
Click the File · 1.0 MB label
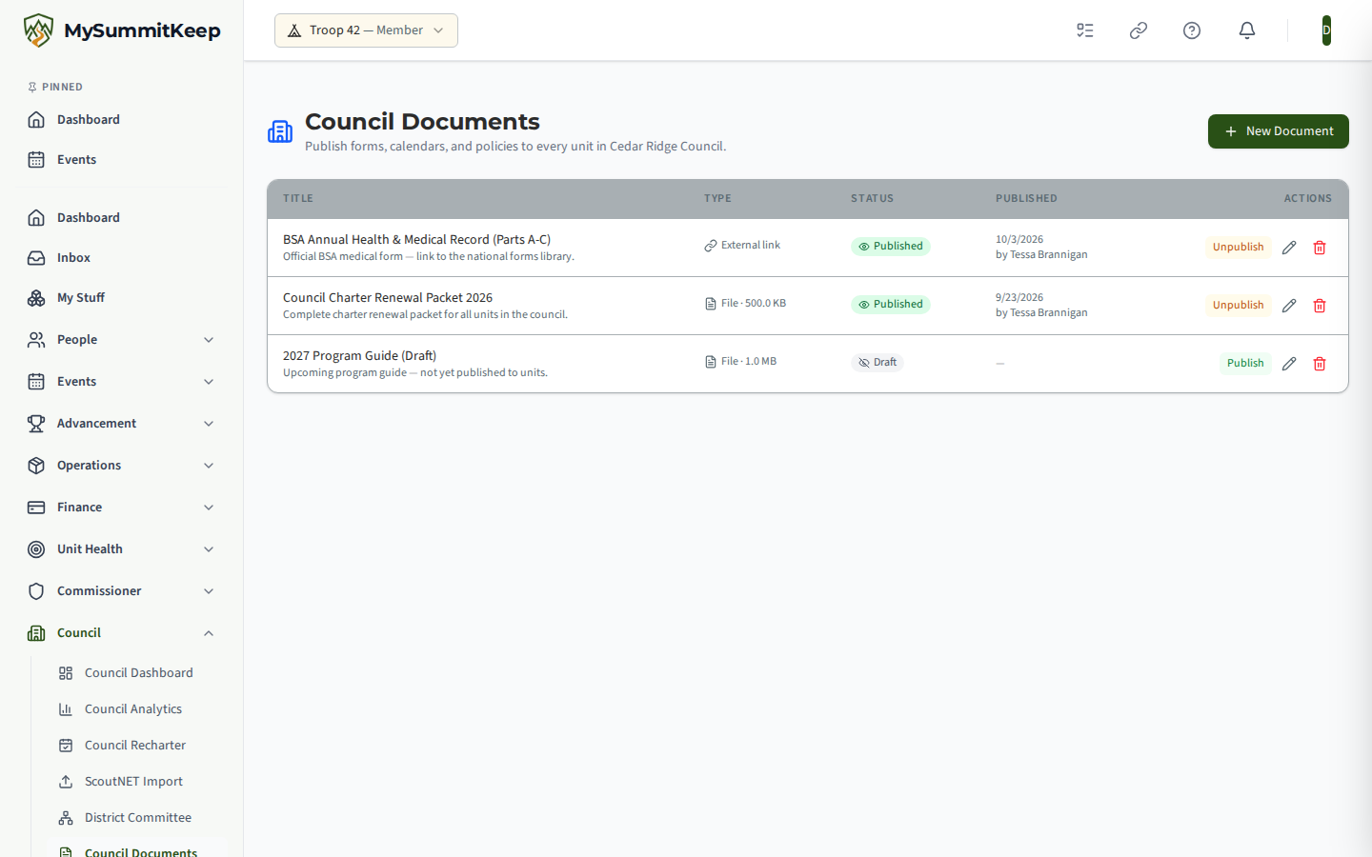click(x=740, y=362)
